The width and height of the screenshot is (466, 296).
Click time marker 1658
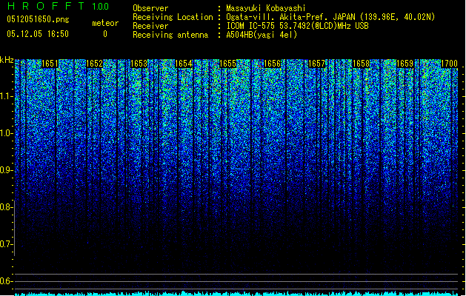(x=361, y=64)
